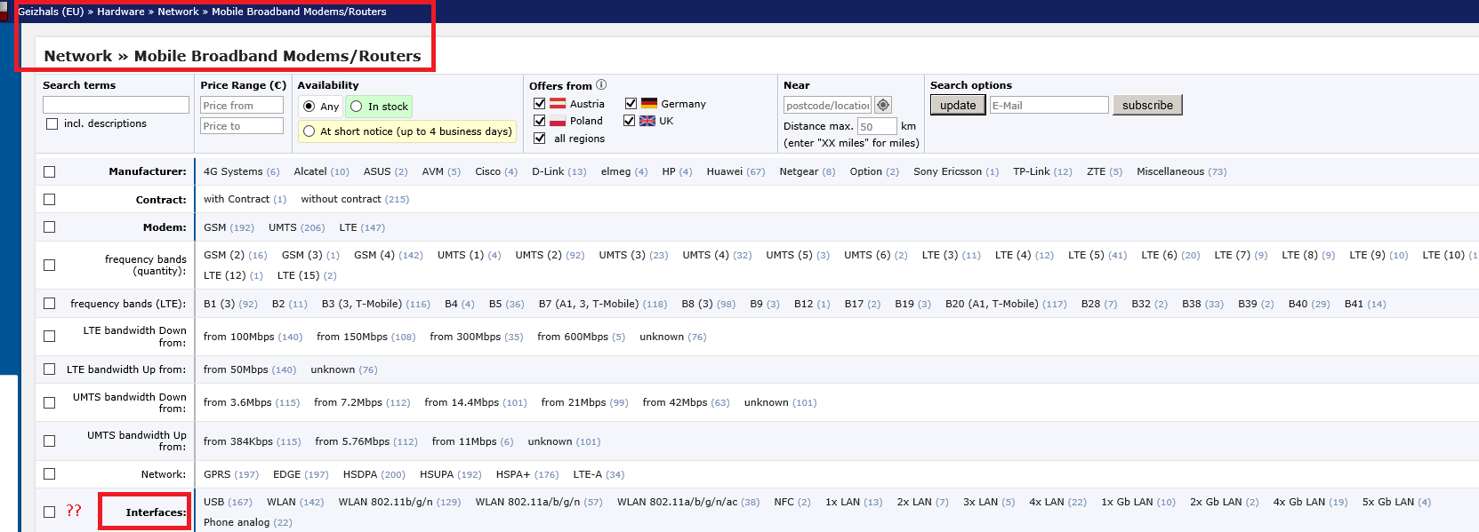The image size is (1479, 532).
Task: Filter by manufacturer Huawei
Action: pos(725,171)
